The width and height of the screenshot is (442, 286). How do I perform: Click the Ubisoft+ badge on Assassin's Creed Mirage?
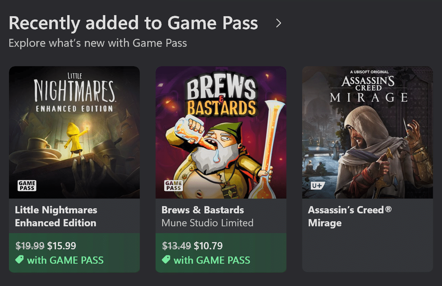click(x=318, y=186)
